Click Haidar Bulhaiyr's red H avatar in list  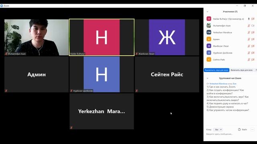point(209,19)
